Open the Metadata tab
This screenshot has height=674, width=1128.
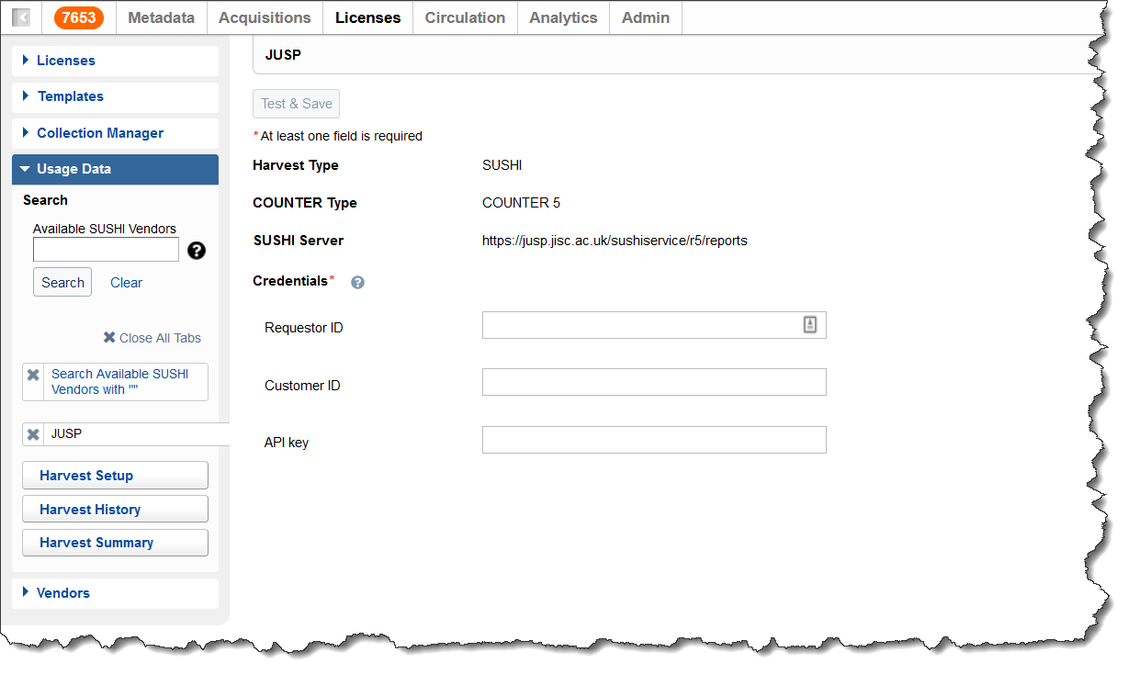pyautogui.click(x=161, y=17)
